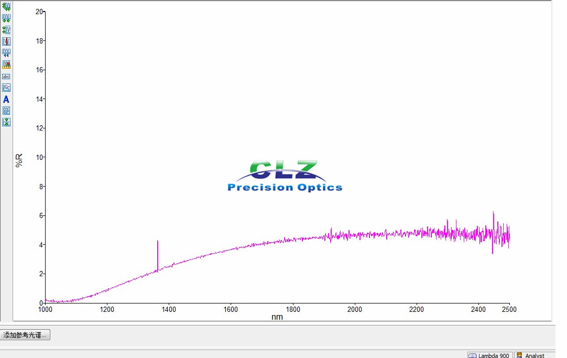
Task: Select the blue letter A text tool
Action: 6,99
